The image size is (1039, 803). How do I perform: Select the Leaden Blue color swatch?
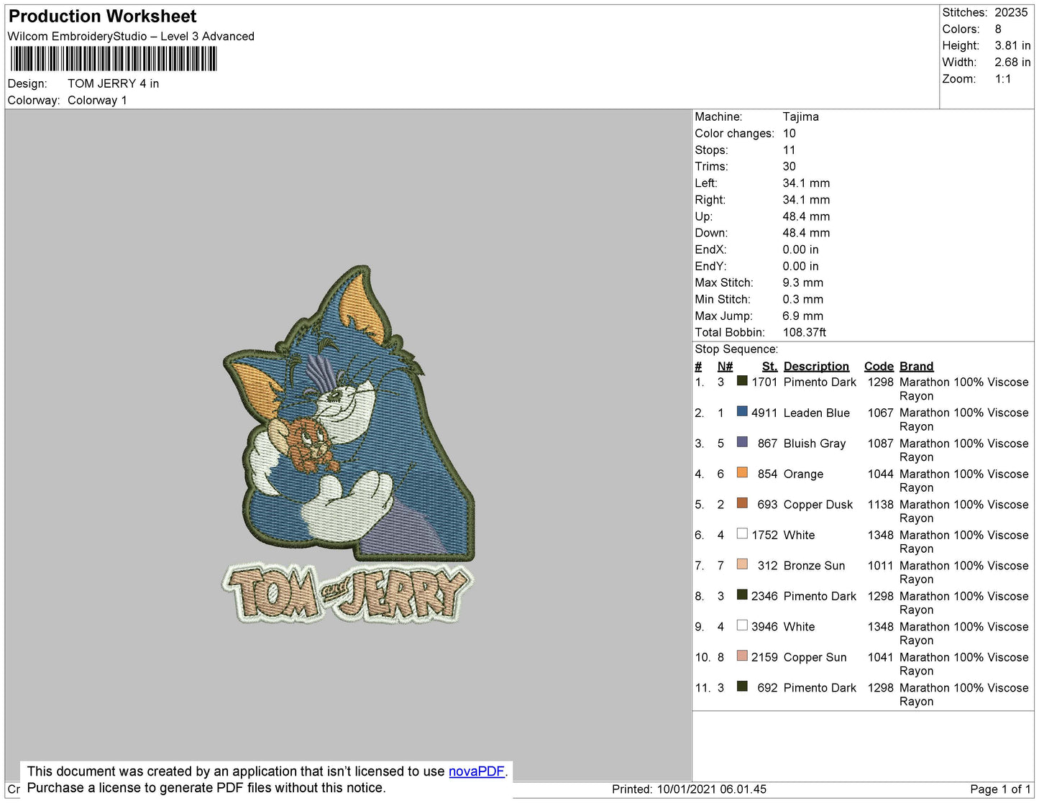coord(742,412)
